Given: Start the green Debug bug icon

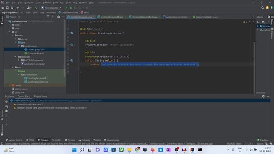Looking at the screenshot, I should coord(71,8).
